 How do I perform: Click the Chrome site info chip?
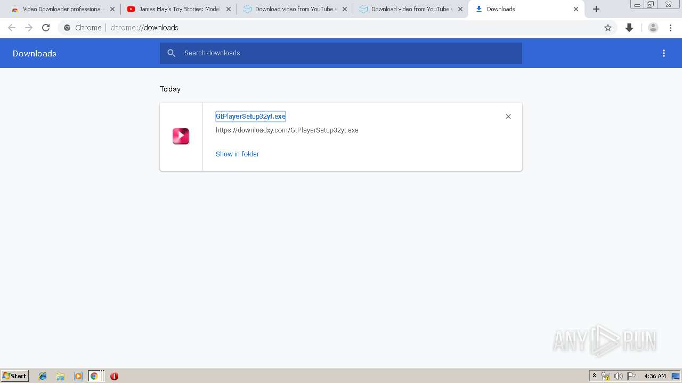point(83,28)
